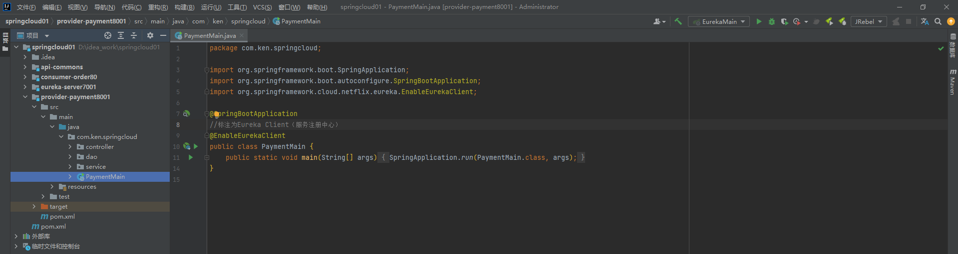Open the code-with-me user icon

coord(659,21)
